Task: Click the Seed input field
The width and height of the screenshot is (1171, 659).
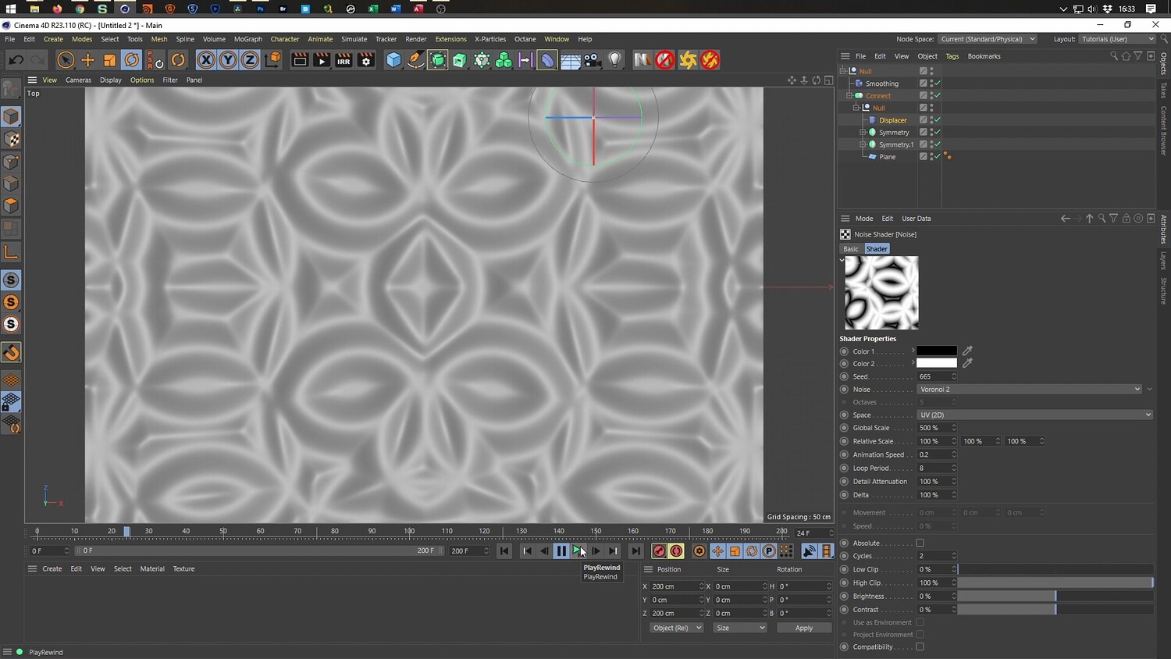Action: 935,377
